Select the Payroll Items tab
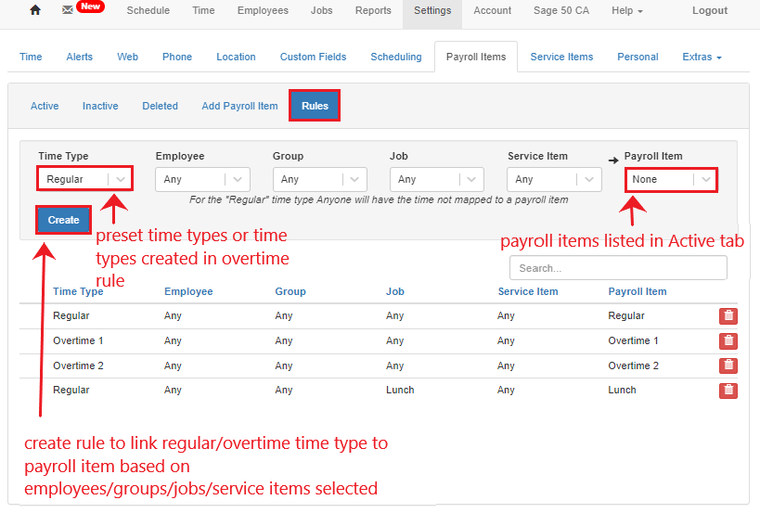Viewport: 760px width, 513px height. tap(476, 58)
